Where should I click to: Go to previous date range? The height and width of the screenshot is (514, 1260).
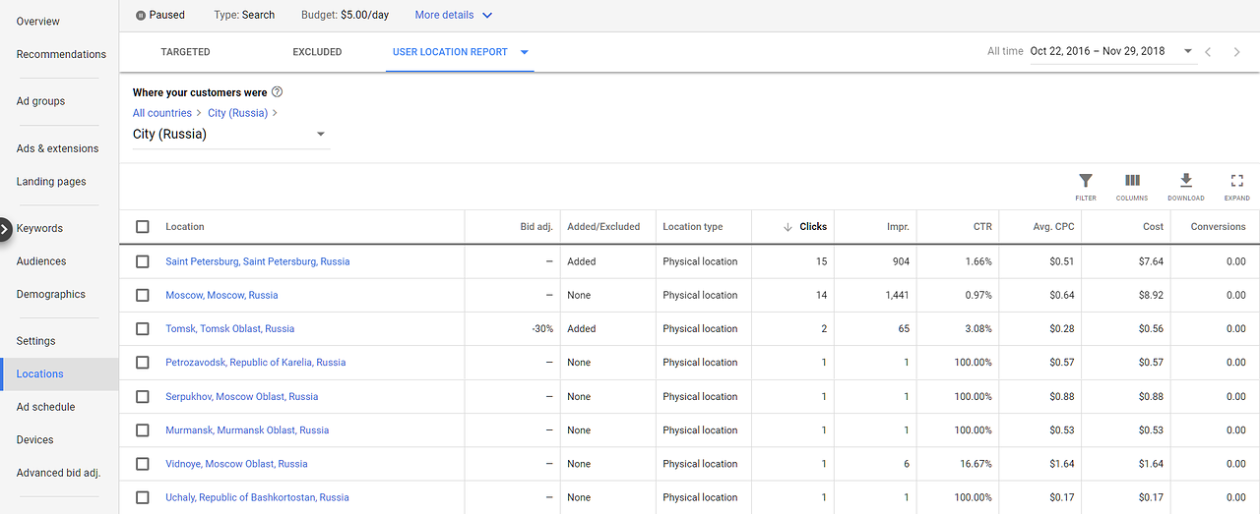[1209, 52]
